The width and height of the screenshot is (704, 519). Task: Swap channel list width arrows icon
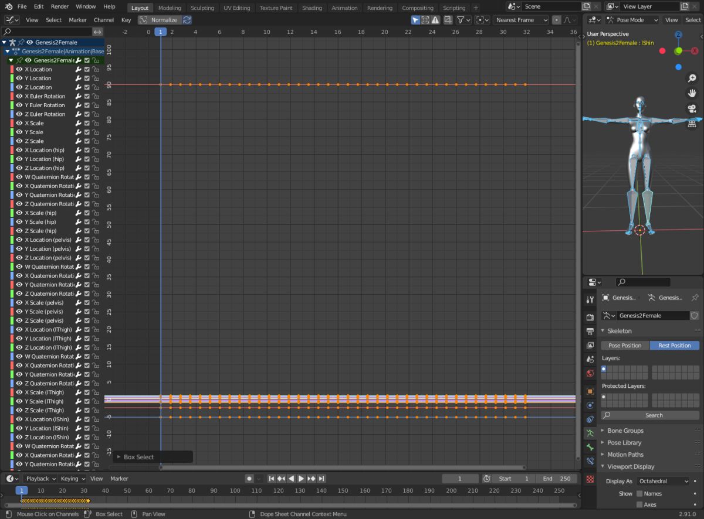pos(98,32)
